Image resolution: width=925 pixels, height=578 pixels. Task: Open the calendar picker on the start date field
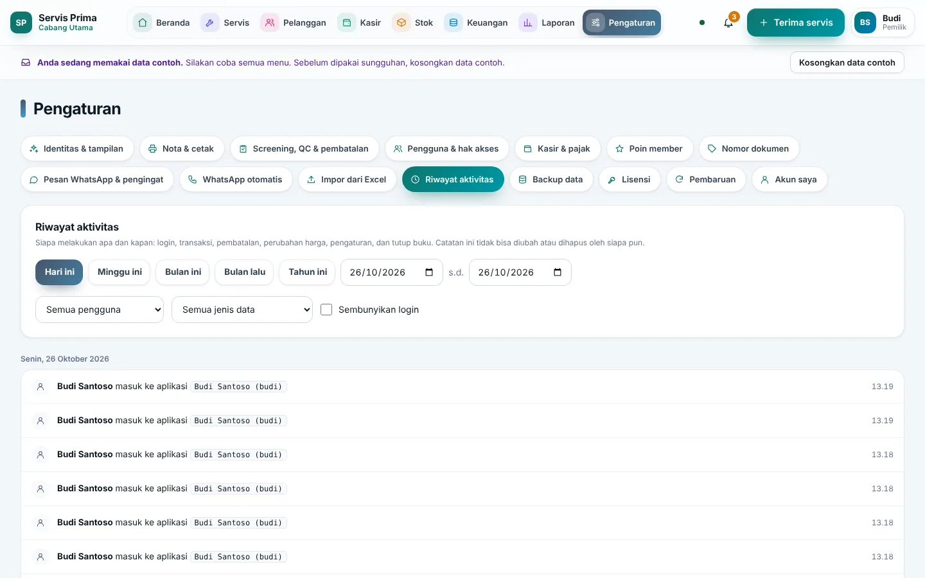point(429,272)
